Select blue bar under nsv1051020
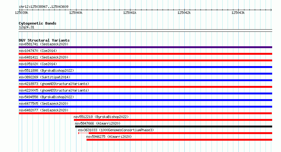The height and width of the screenshot is (152, 281). pos(145,67)
